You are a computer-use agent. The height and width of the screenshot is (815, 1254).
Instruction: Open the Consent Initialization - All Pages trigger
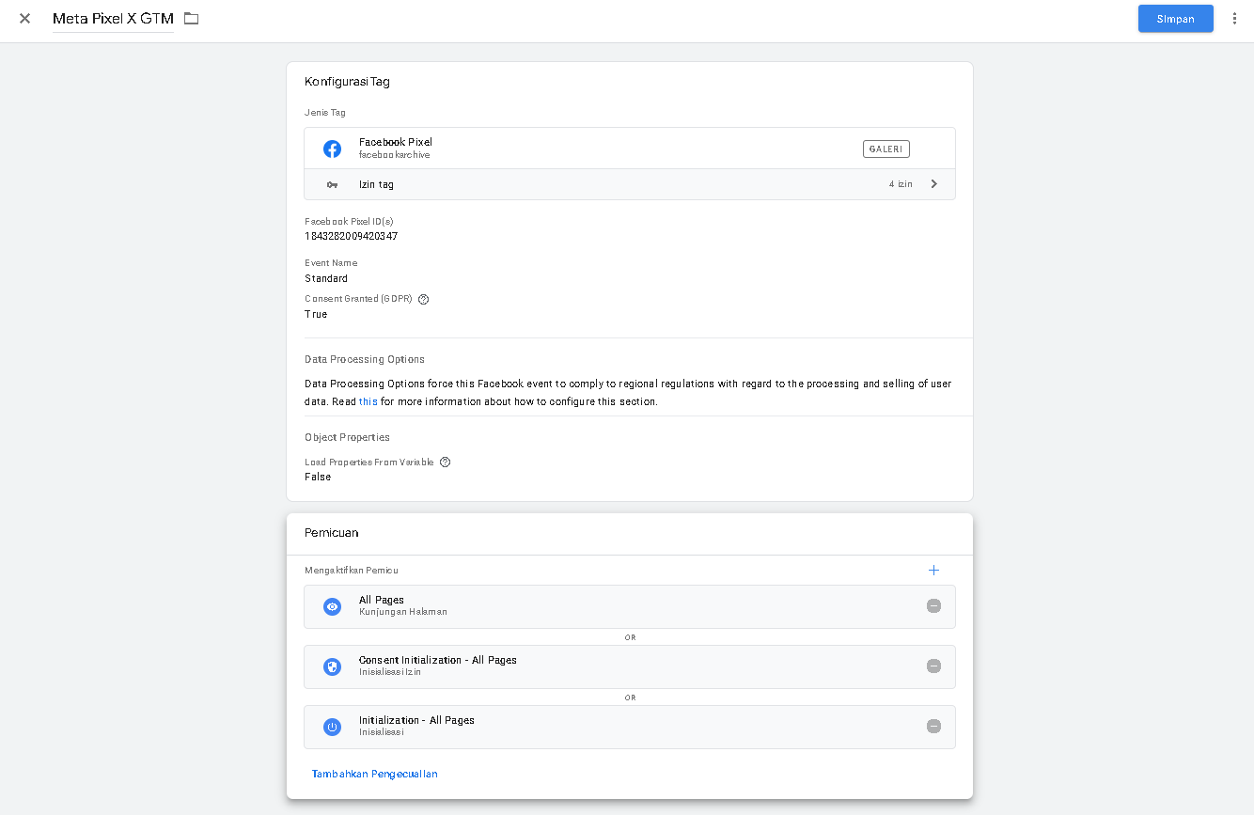click(630, 666)
